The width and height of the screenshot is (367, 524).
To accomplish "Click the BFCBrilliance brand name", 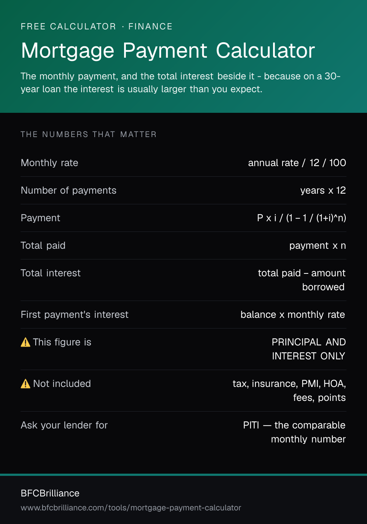I will [50, 493].
